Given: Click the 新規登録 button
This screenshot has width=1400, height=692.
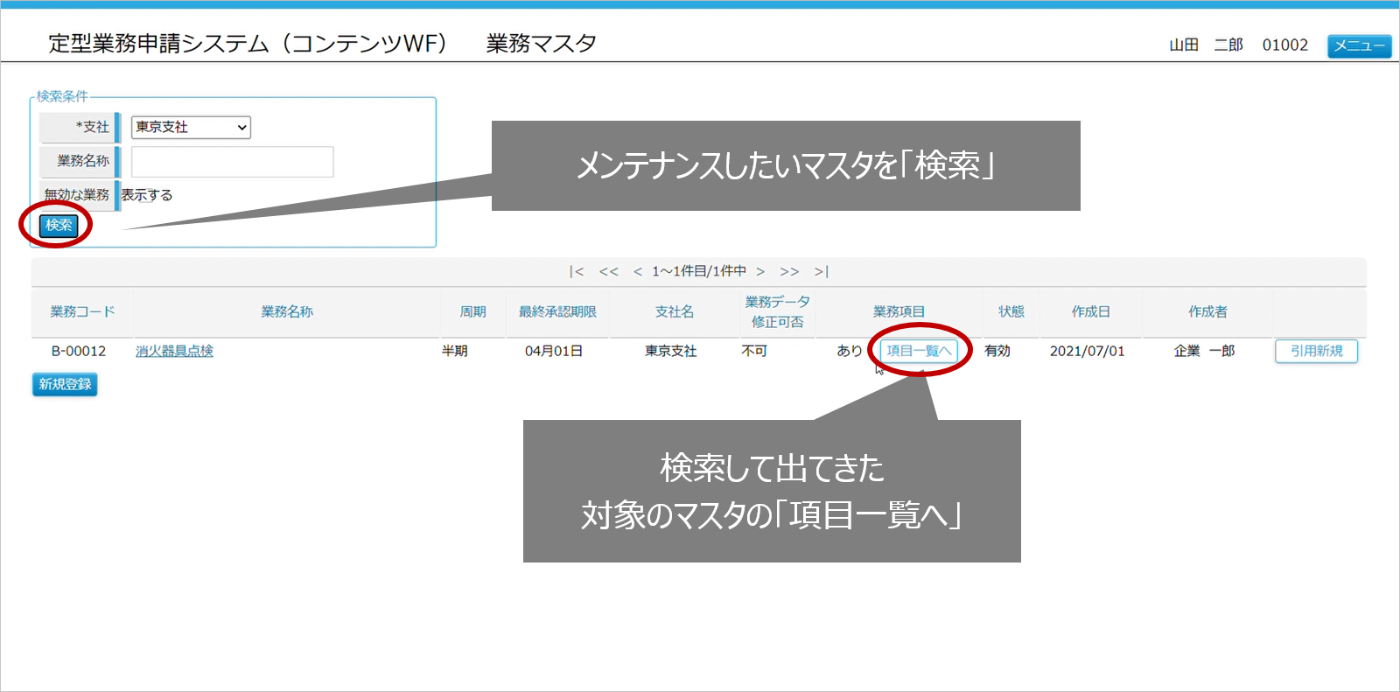Looking at the screenshot, I should 65,384.
